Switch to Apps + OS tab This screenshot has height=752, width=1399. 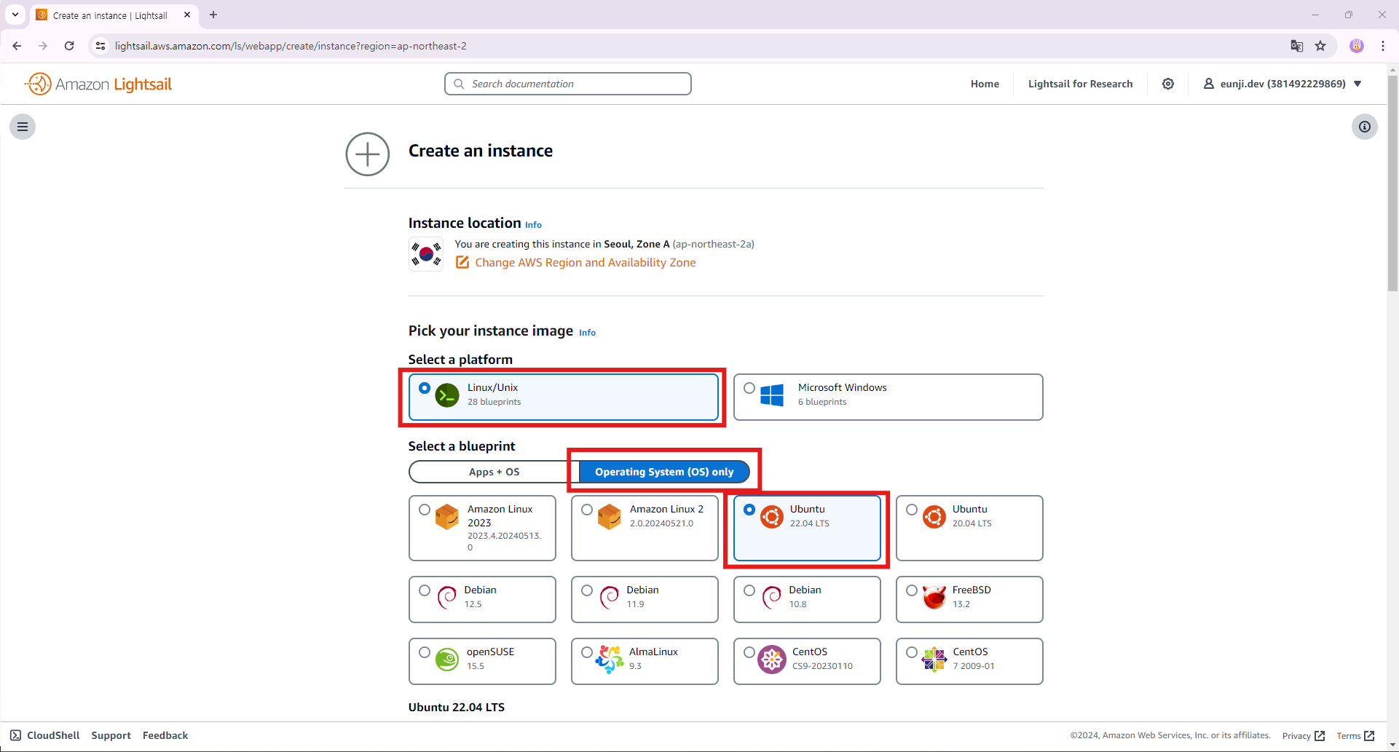(494, 472)
